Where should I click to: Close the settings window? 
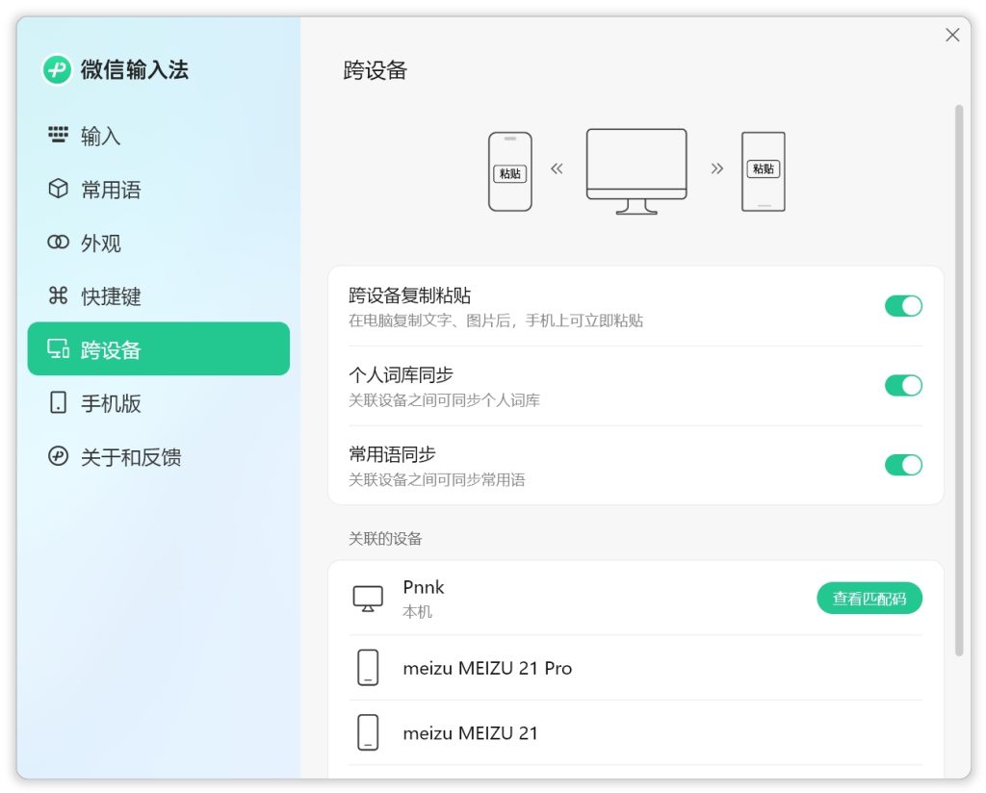tap(952, 35)
